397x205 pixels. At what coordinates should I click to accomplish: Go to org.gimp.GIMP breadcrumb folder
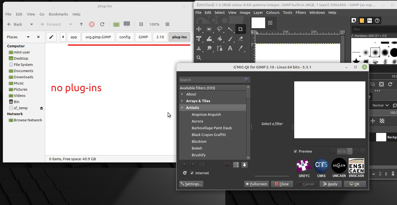pyautogui.click(x=98, y=37)
